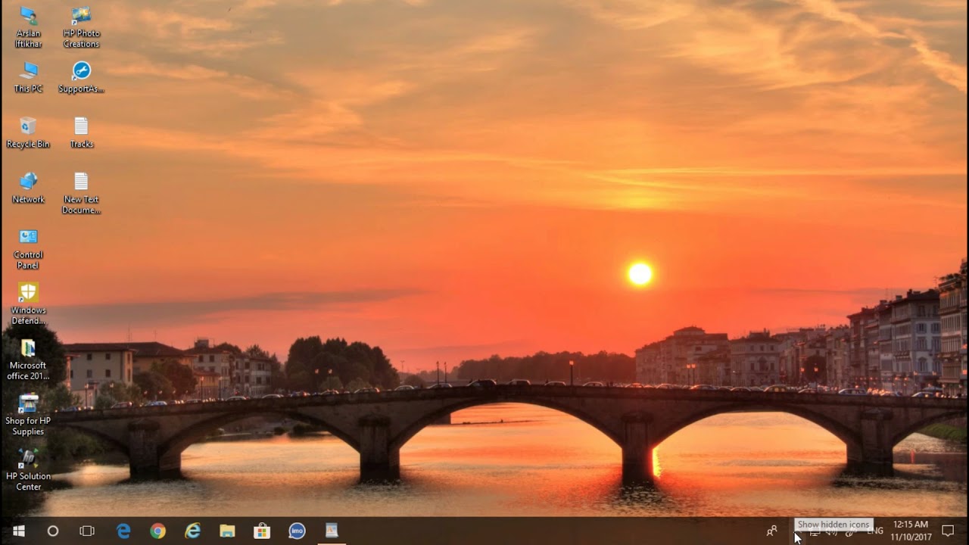
Task: Select the Control Panel desktop icon
Action: tap(28, 249)
